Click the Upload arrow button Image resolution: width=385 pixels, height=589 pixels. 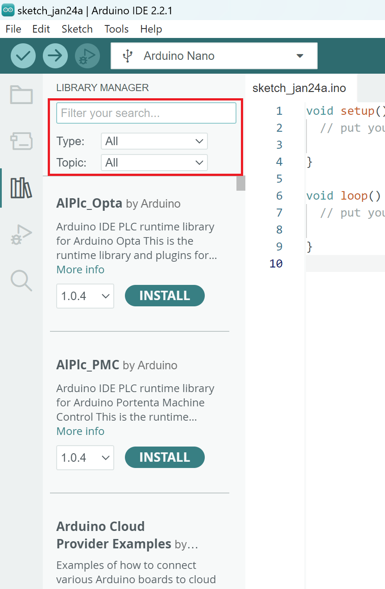[55, 56]
